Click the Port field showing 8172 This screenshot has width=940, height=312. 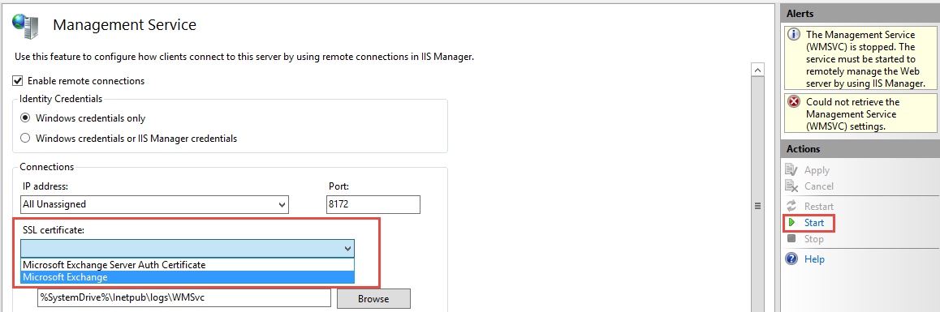373,204
